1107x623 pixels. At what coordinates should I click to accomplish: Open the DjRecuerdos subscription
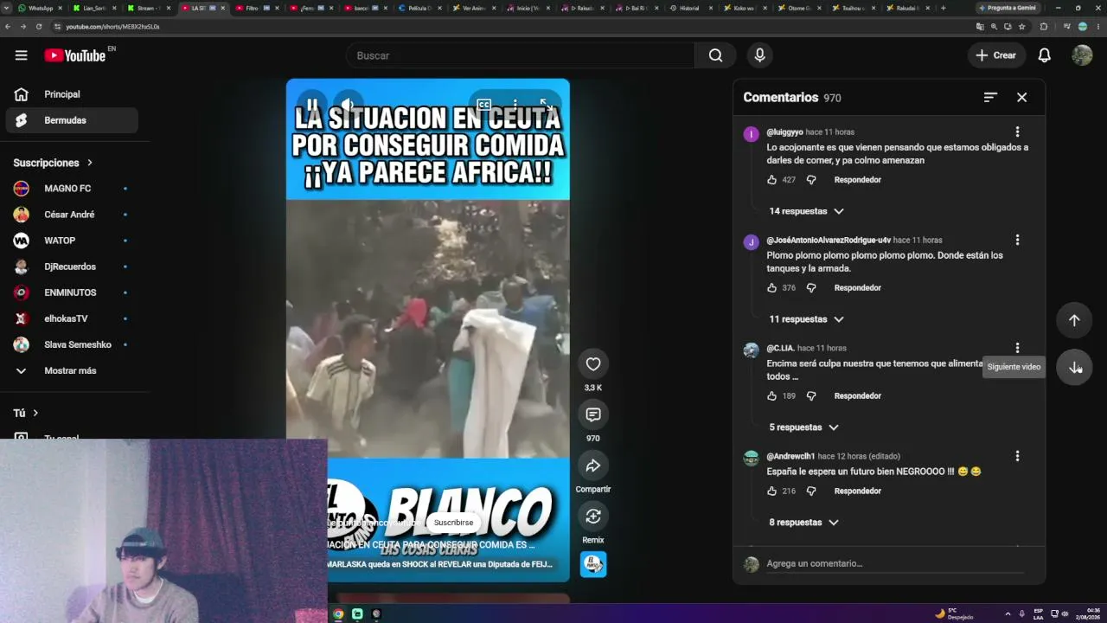click(72, 267)
